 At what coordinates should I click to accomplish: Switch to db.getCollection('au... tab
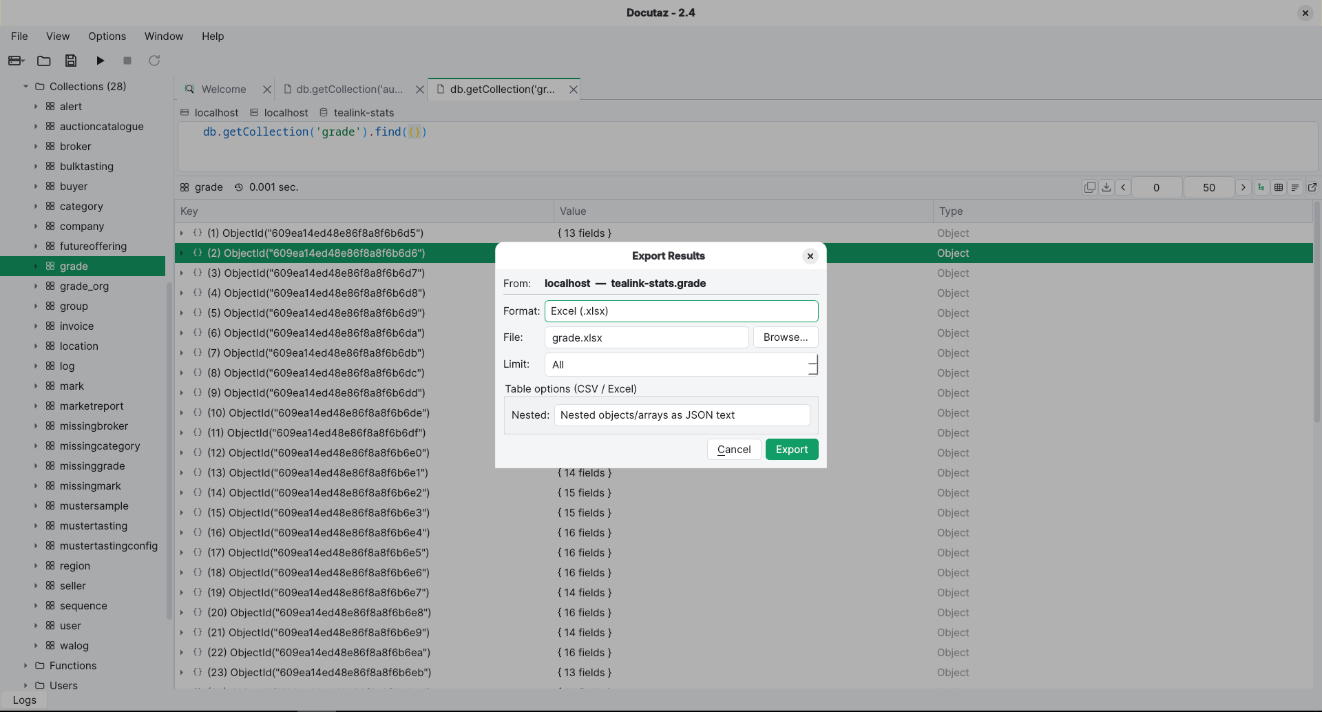[x=350, y=90]
